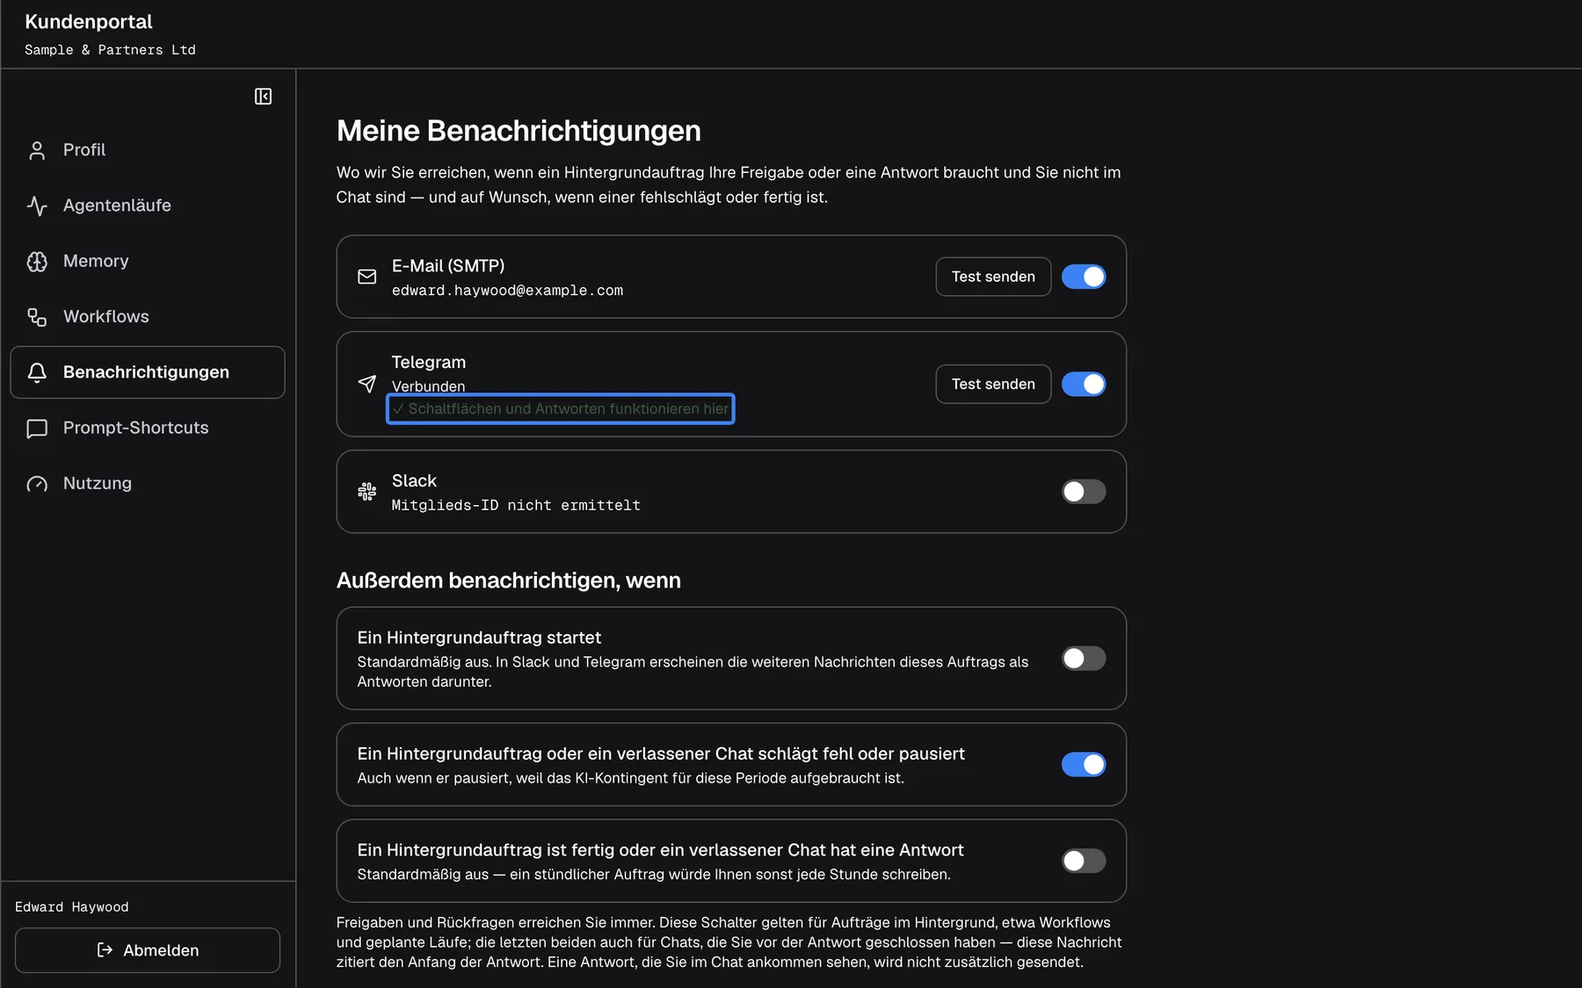Viewport: 1582px width, 988px height.
Task: Click the E-Mail envelope icon
Action: (367, 277)
